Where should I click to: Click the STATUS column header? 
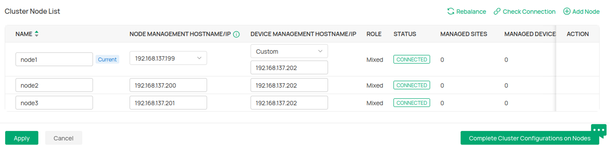pyautogui.click(x=405, y=34)
